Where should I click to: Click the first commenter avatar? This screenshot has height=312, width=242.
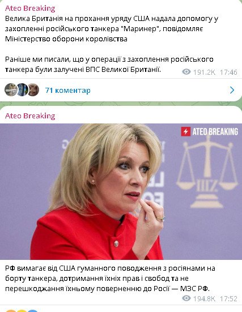click(11, 89)
